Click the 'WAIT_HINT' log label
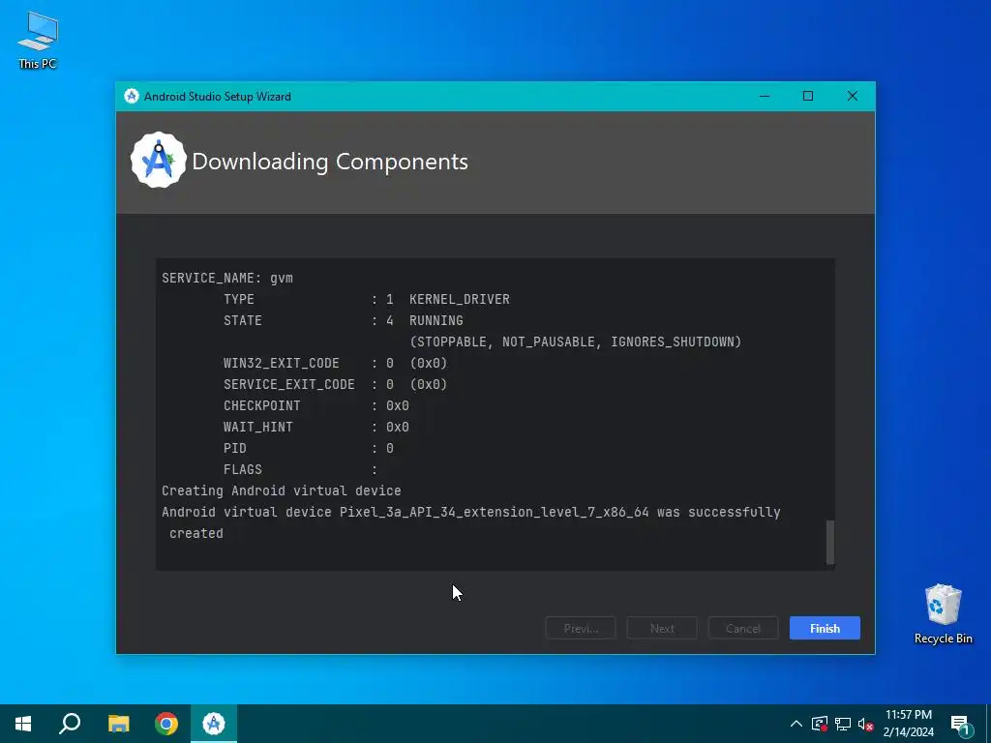 click(x=257, y=427)
